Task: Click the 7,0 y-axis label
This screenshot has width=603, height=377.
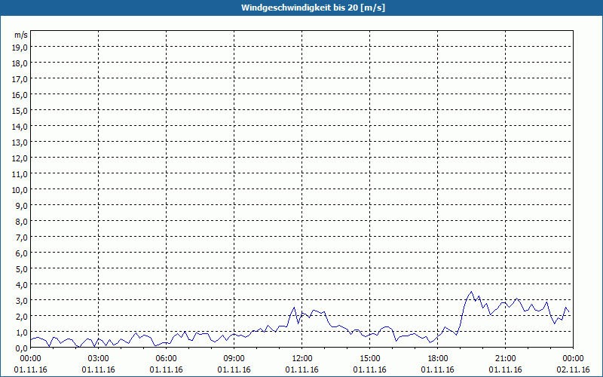Action: pyautogui.click(x=22, y=237)
